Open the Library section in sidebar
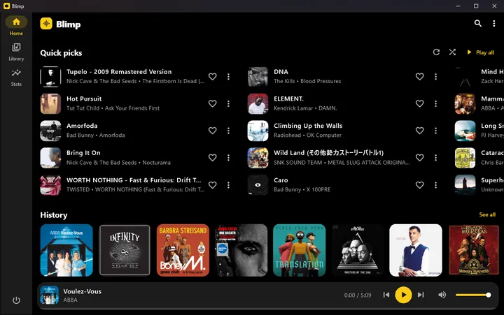This screenshot has width=504, height=315. pyautogui.click(x=16, y=52)
